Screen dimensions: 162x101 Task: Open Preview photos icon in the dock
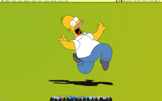click(94, 97)
